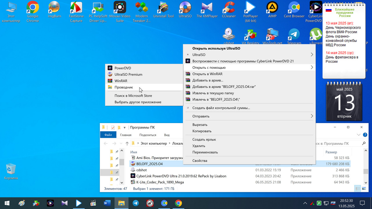372x209 pixels.
Task: Select the Uninstall Tool desktop icon
Action: [163, 9]
